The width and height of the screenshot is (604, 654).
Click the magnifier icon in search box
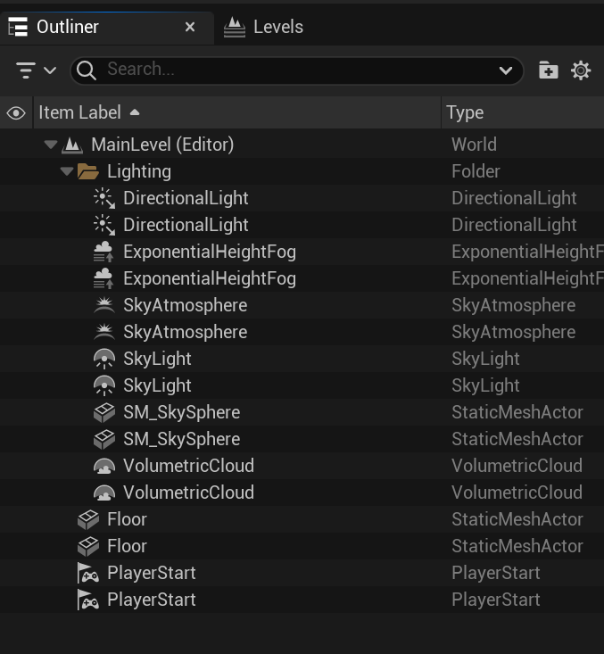[87, 70]
